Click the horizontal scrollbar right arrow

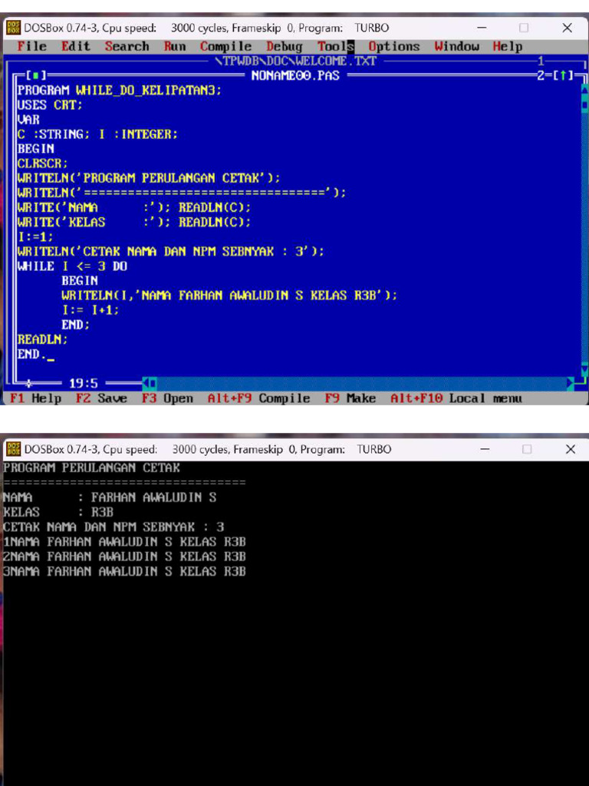pyautogui.click(x=570, y=384)
